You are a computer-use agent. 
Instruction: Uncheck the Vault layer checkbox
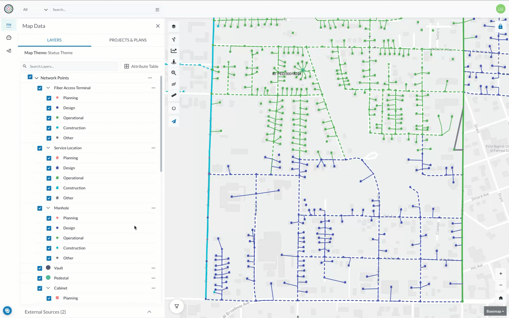(x=40, y=268)
